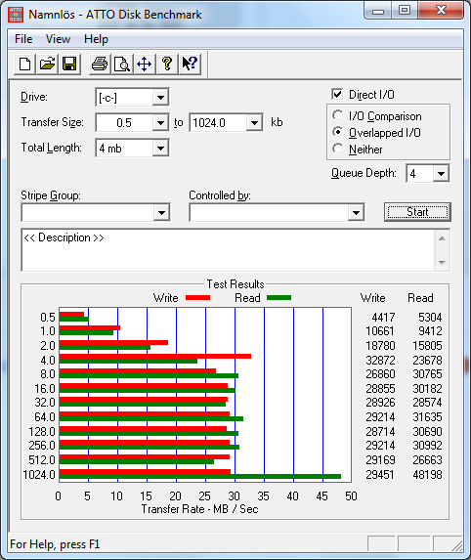Open the Queue Depth dropdown
The width and height of the screenshot is (471, 560).
[441, 174]
